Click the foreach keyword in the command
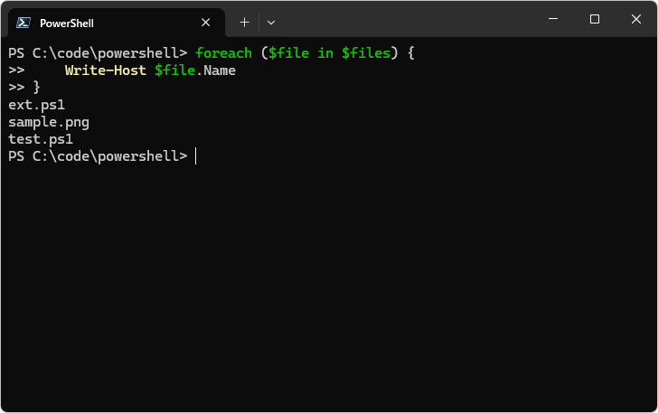This screenshot has height=413, width=658. (x=223, y=53)
